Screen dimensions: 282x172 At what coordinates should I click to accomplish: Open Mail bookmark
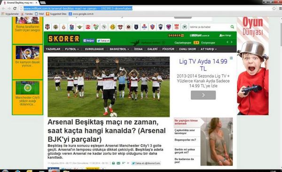tap(39, 14)
